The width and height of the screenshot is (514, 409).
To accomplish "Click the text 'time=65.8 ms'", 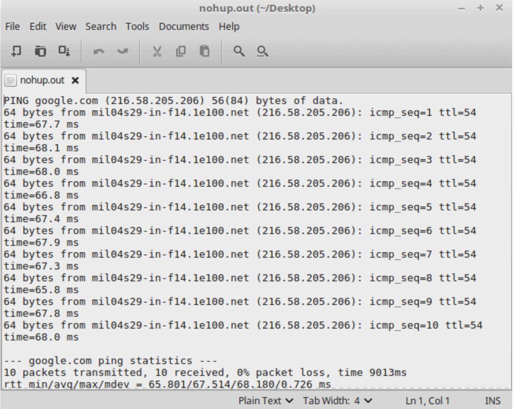I will point(41,290).
